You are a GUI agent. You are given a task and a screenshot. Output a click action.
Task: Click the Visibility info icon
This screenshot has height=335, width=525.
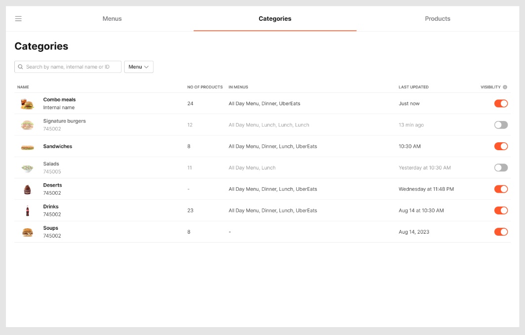505,87
